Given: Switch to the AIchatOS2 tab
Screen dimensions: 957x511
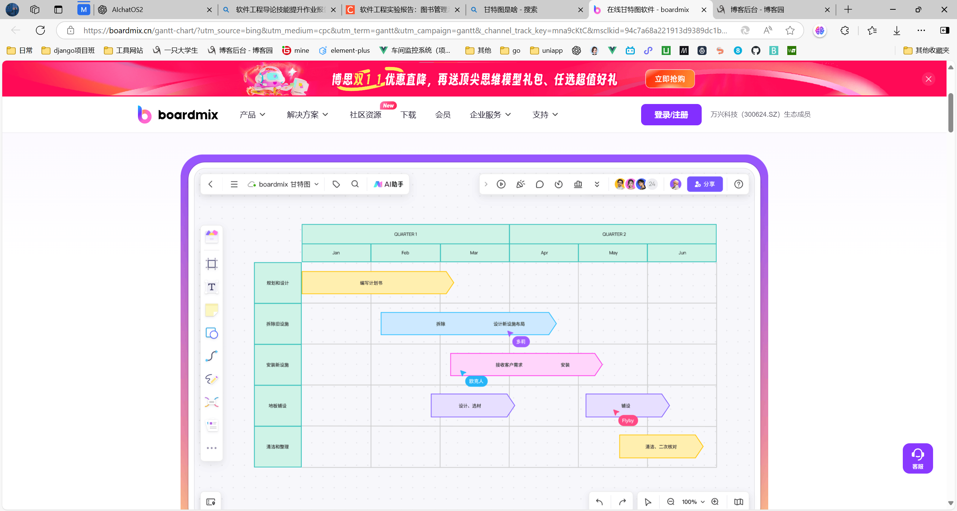Looking at the screenshot, I should (155, 10).
